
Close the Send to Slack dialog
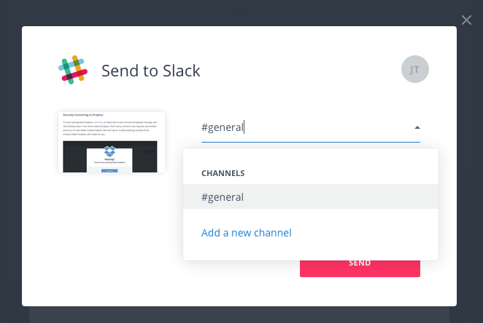click(x=467, y=20)
